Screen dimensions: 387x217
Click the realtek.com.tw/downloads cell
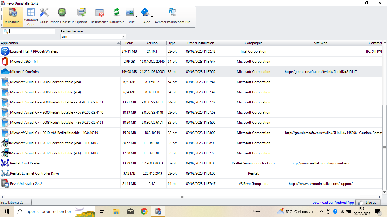[x=321, y=163]
